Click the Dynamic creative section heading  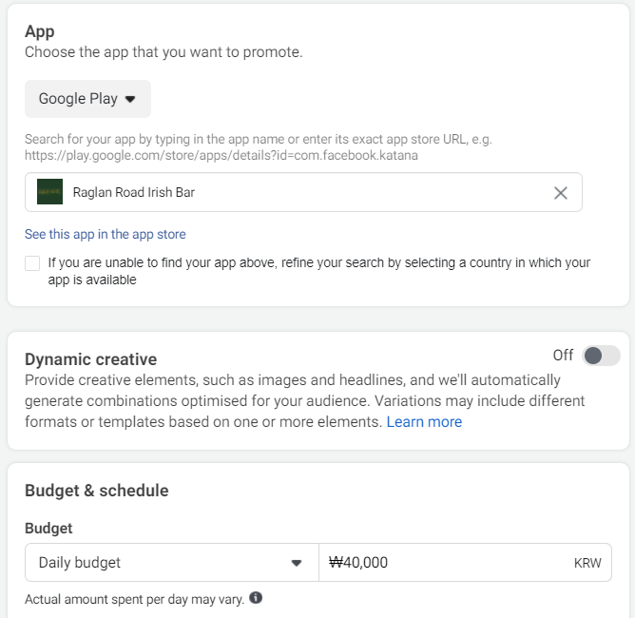click(90, 359)
